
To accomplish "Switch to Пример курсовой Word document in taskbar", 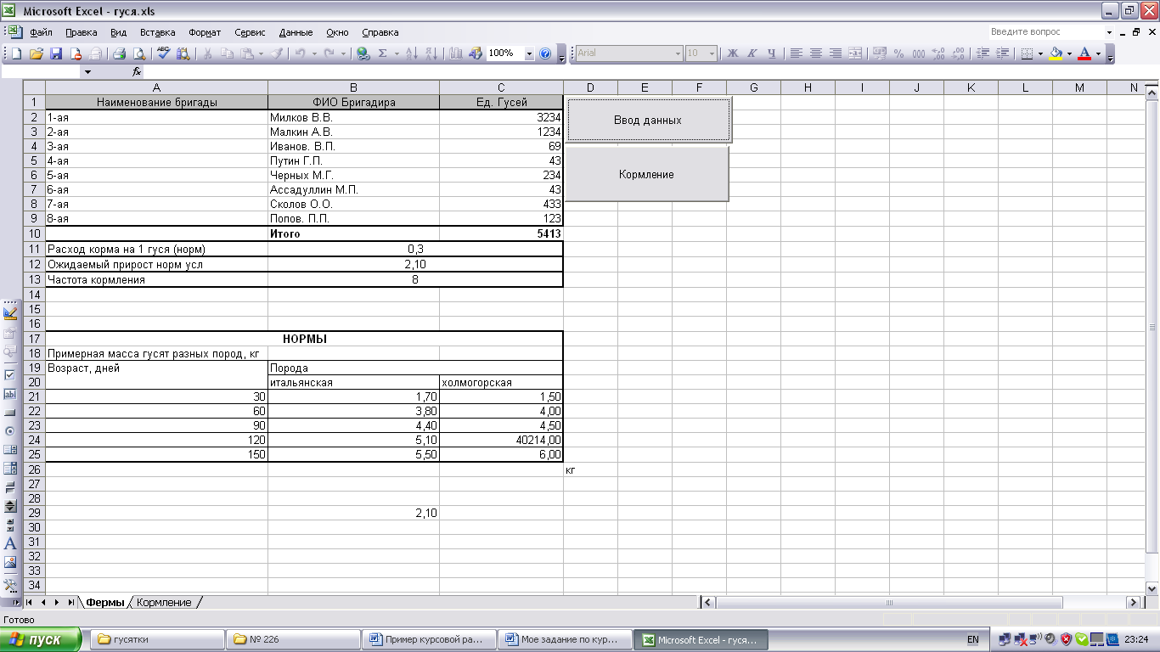I will (429, 639).
